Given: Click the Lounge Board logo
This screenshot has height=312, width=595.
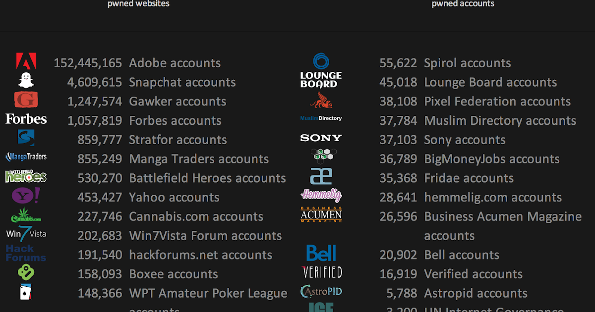Looking at the screenshot, I should click(321, 71).
